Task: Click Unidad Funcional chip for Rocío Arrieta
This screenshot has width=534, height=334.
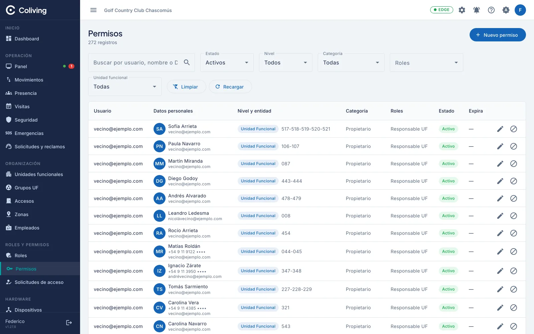Action: (258, 233)
